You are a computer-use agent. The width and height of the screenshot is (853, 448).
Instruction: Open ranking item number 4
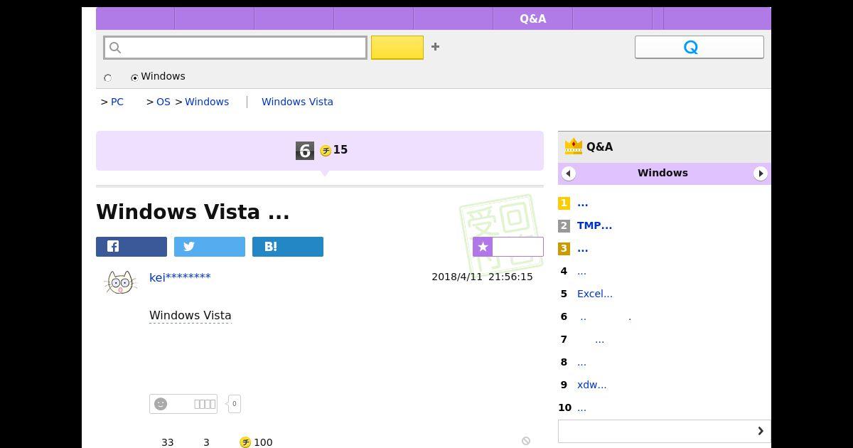[x=581, y=272]
